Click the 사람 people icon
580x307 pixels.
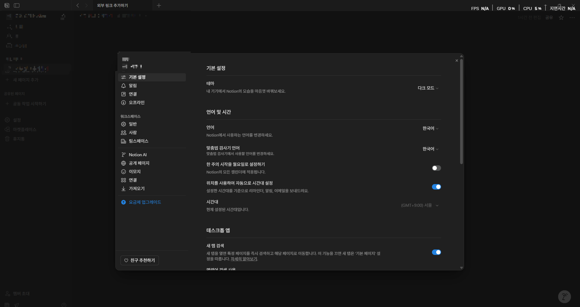[x=124, y=133]
